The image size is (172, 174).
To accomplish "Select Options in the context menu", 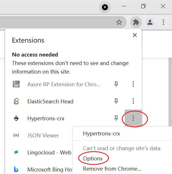I will pyautogui.click(x=93, y=159).
